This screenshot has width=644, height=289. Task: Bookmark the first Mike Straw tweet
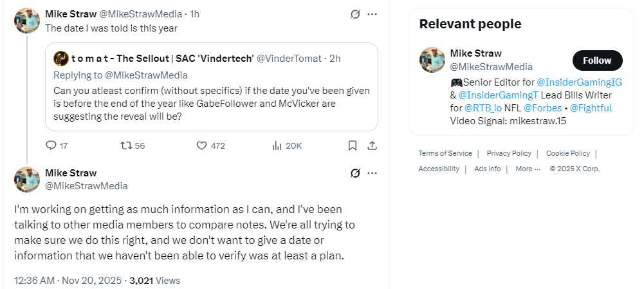[353, 145]
